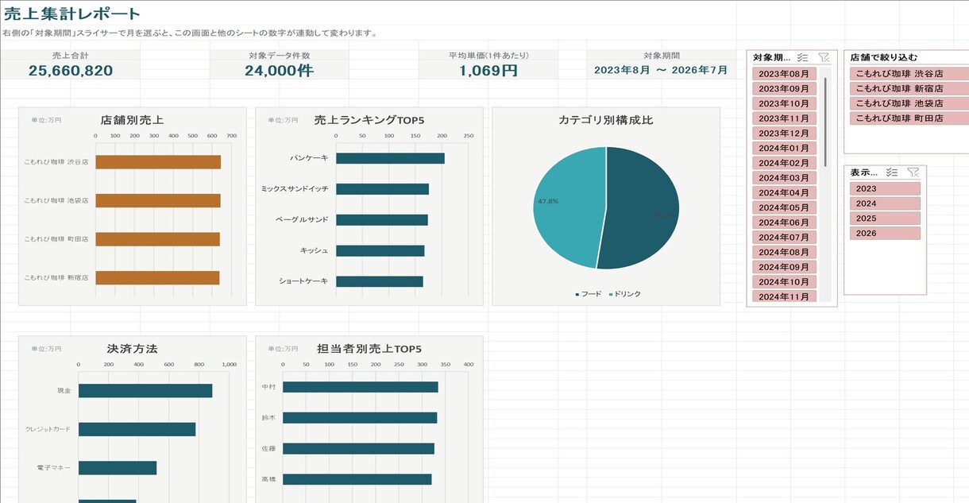Select 2023年12月 in the period slicer
The width and height of the screenshot is (969, 503).
[x=784, y=133]
